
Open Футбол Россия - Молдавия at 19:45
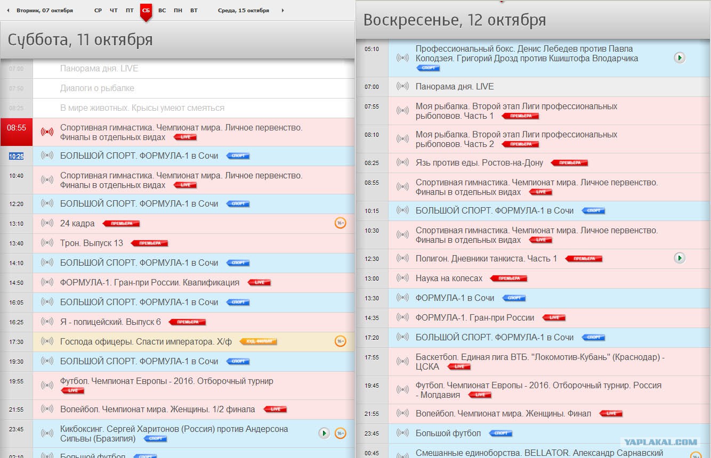point(538,390)
